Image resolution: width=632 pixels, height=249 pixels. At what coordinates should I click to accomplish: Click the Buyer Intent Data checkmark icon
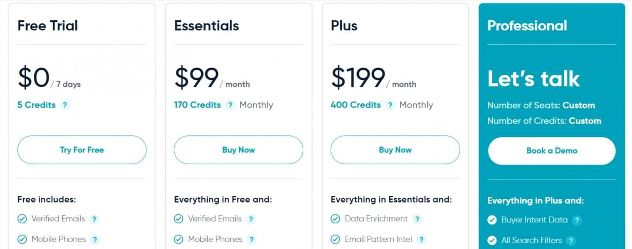(x=492, y=220)
